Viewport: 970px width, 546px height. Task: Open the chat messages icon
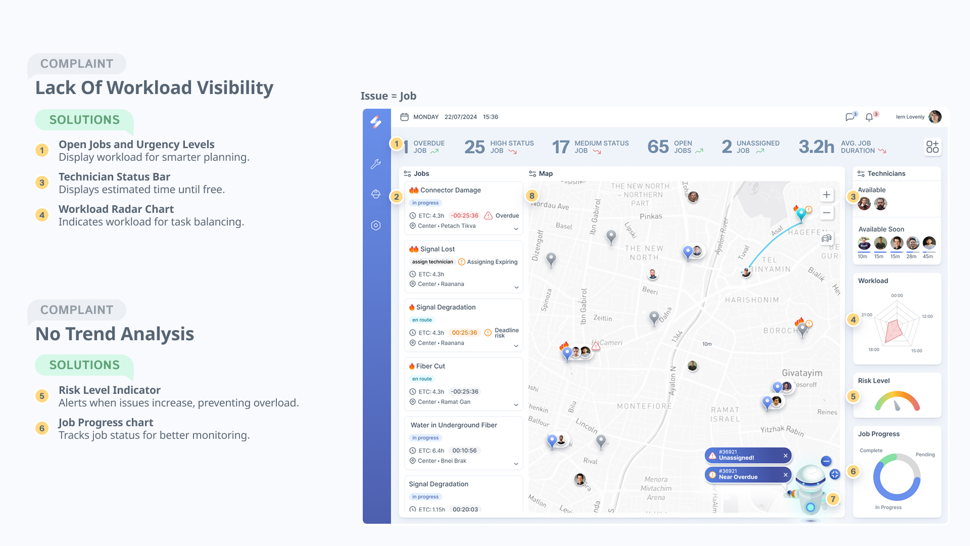(850, 117)
